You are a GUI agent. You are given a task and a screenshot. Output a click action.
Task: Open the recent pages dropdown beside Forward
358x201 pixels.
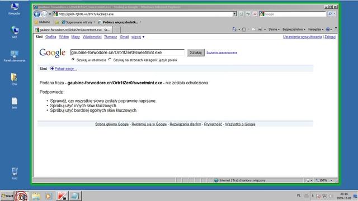pyautogui.click(x=50, y=14)
